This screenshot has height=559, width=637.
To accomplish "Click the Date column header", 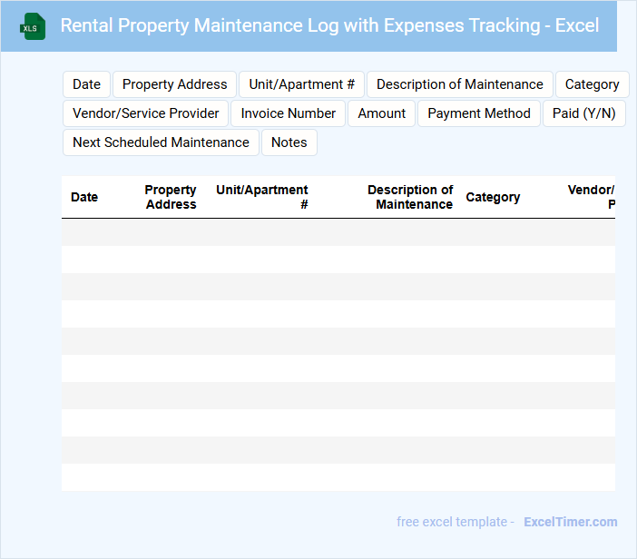I will tap(84, 197).
